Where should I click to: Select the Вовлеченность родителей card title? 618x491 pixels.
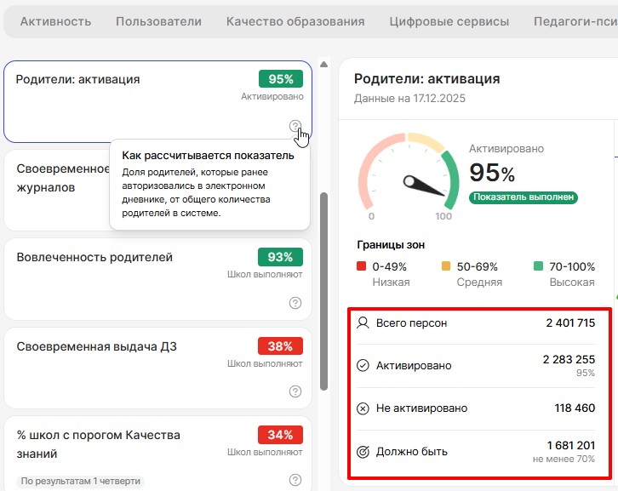(94, 257)
